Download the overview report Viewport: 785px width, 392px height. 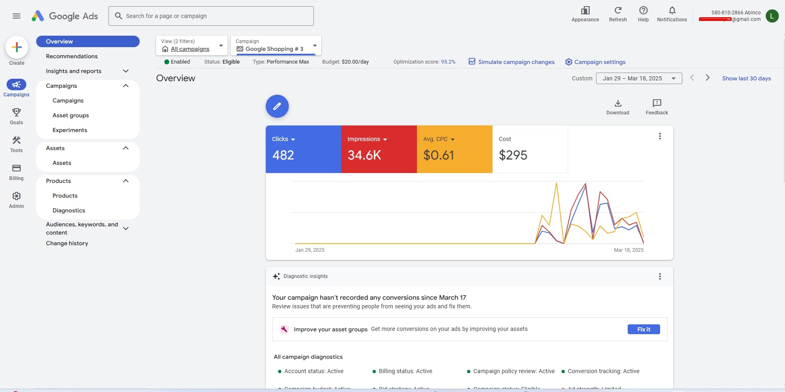[x=618, y=107]
